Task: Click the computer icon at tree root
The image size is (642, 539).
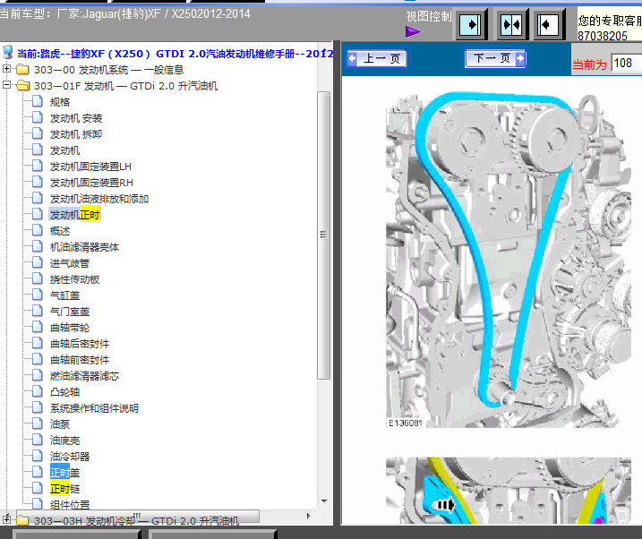Action: (x=8, y=53)
